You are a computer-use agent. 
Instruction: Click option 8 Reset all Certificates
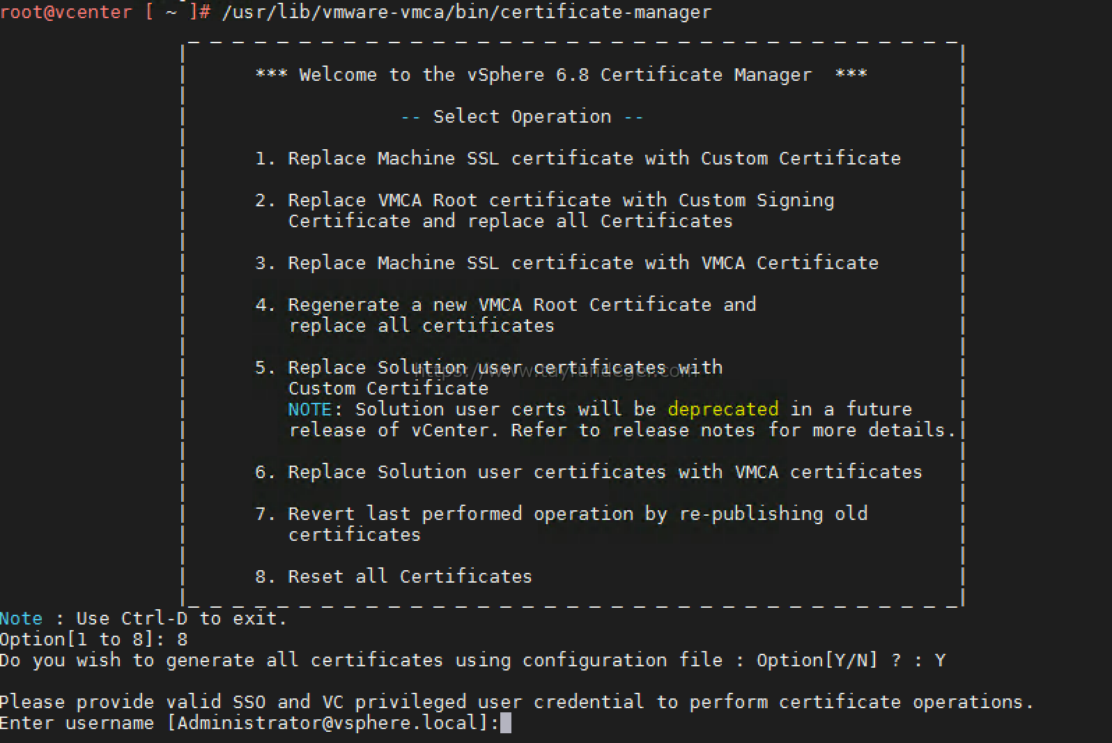(x=394, y=576)
